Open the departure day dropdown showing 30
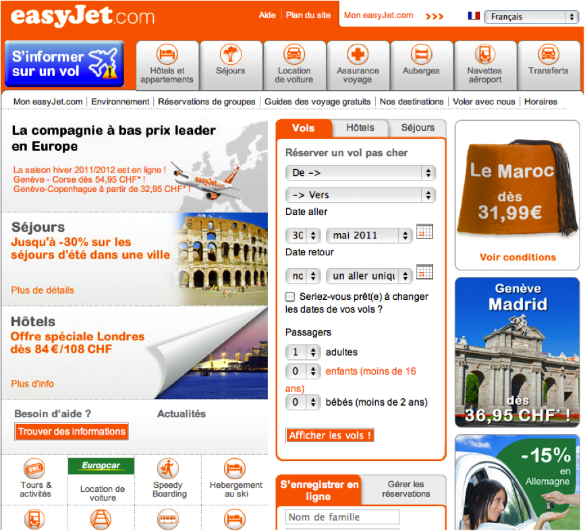This screenshot has width=585, height=531. [x=303, y=235]
